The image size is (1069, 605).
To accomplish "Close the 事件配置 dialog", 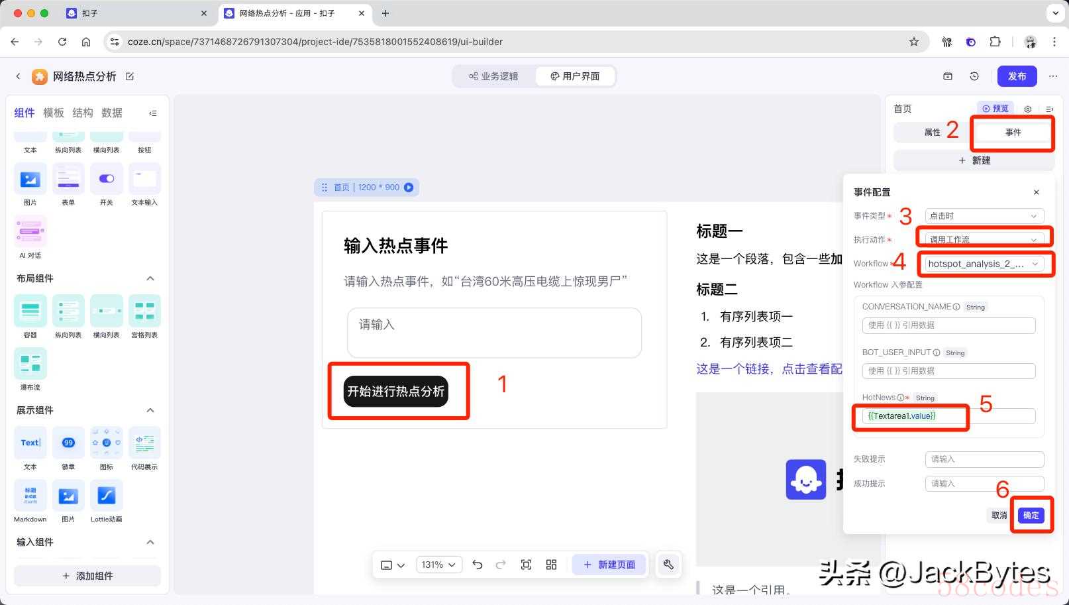I will coord(1036,192).
